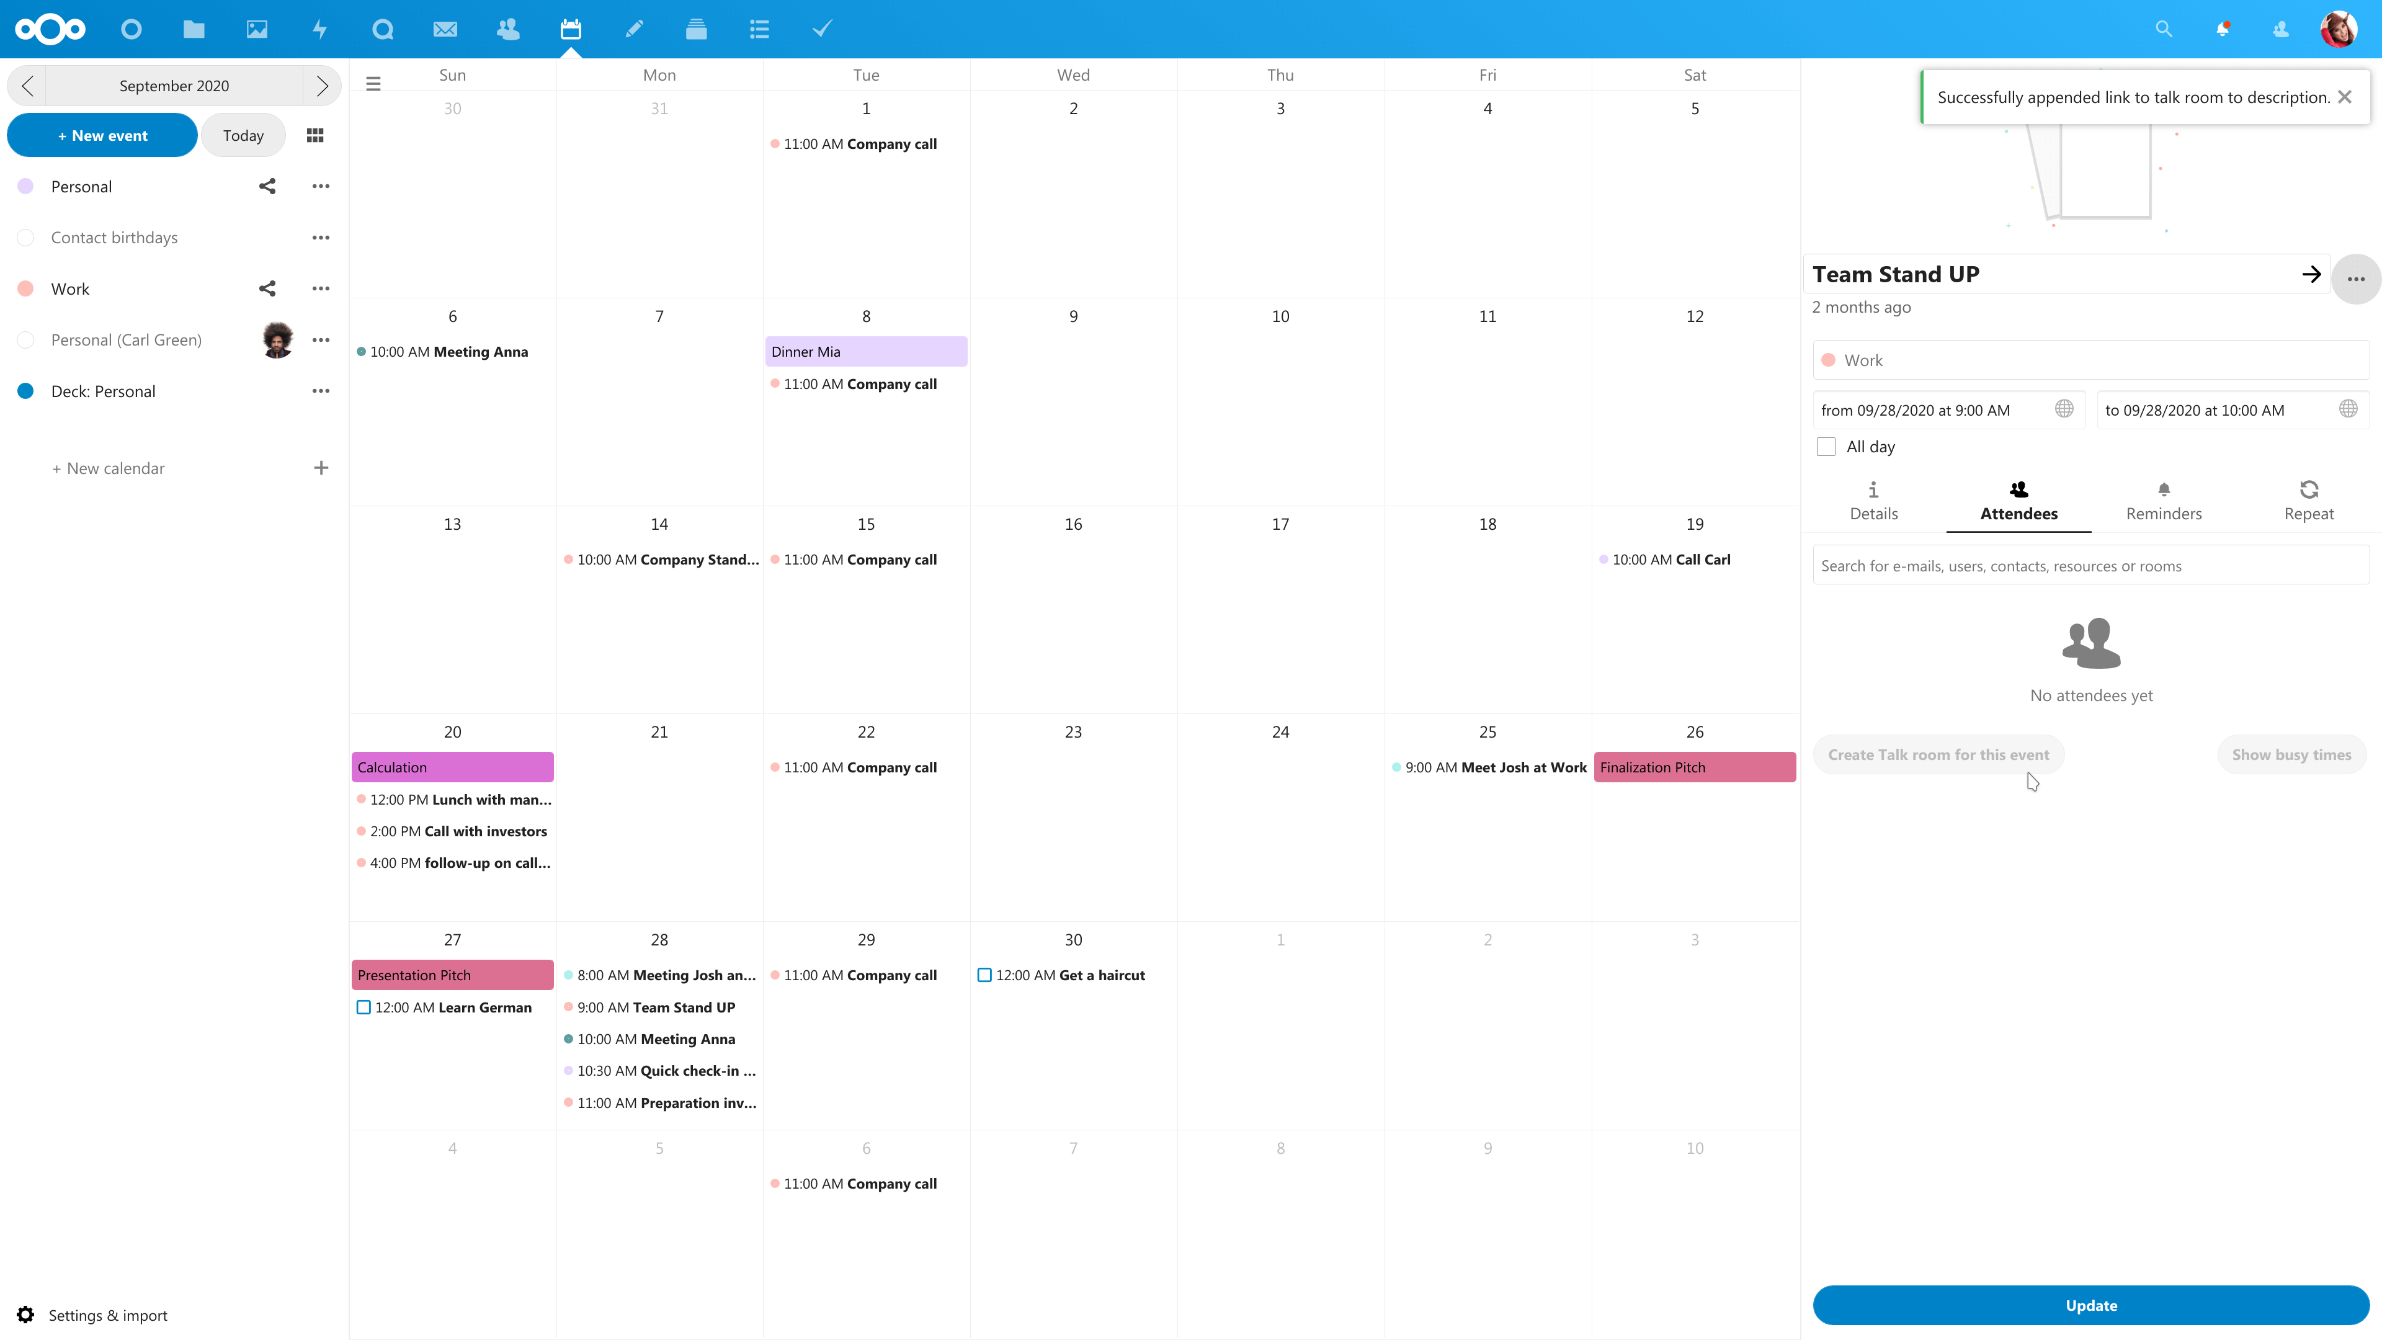Open the Notes pencil icon
The height and width of the screenshot is (1340, 2382).
click(x=635, y=29)
